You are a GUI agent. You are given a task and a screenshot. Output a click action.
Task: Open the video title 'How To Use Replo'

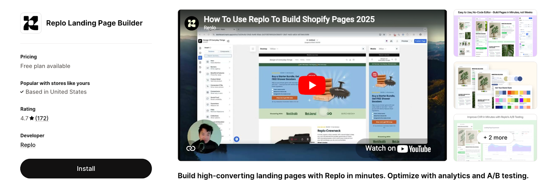(289, 19)
